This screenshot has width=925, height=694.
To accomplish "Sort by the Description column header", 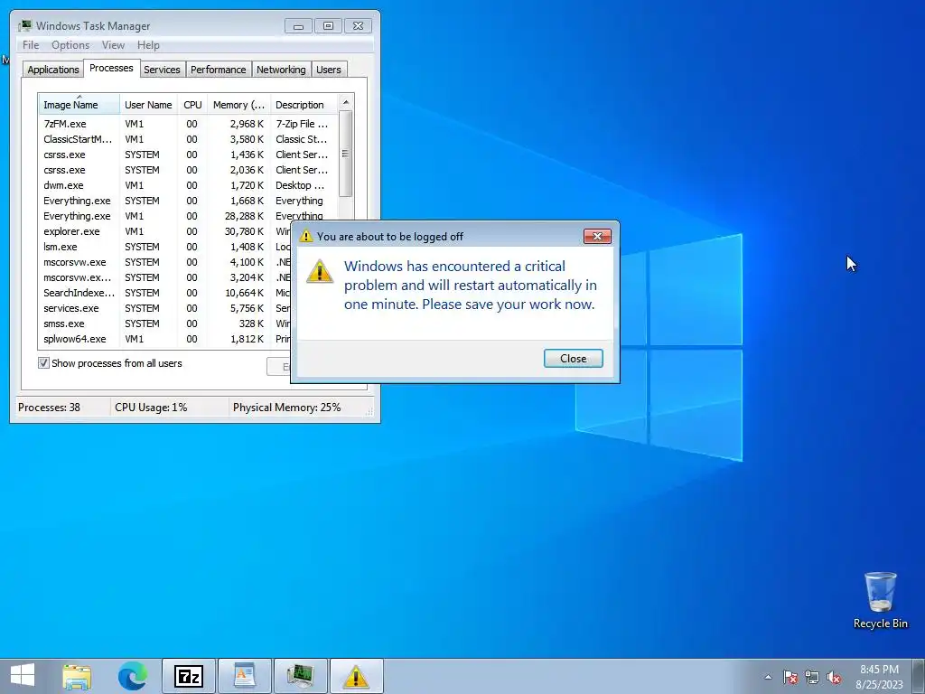I will click(304, 105).
